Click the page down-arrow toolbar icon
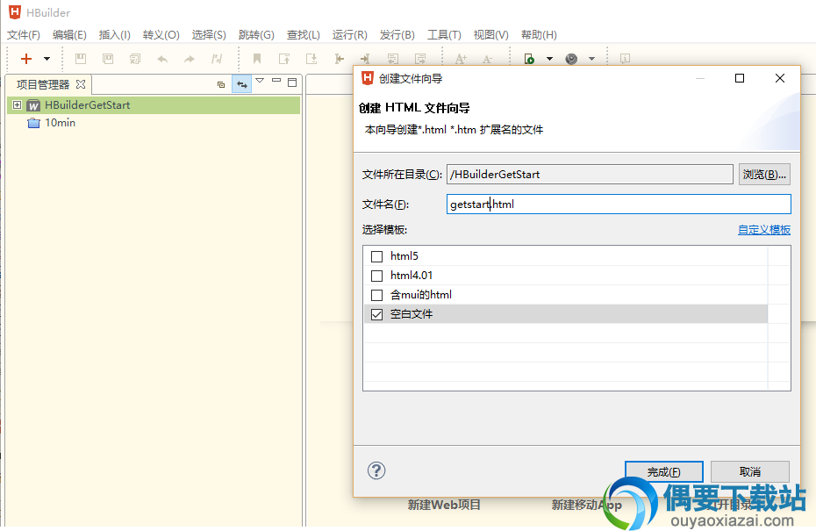The image size is (816, 531). (311, 59)
